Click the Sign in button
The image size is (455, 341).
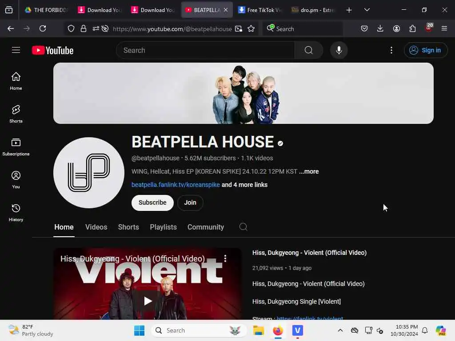tap(426, 50)
